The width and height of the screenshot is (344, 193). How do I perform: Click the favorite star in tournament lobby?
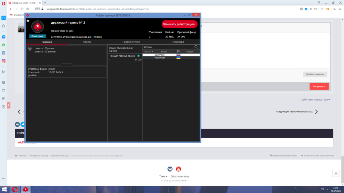click(28, 21)
